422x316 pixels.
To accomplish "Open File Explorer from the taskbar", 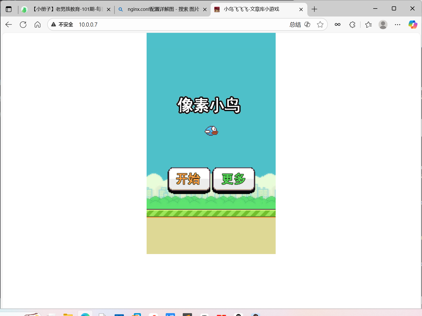I will [x=68, y=314].
